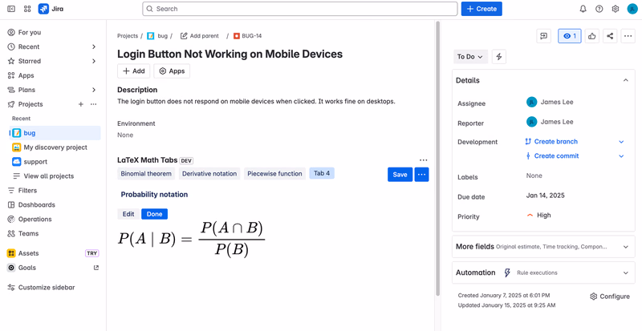Viewport: 642px width, 331px height.
Task: Open Dashboards in the sidebar
Action: coord(53,204)
